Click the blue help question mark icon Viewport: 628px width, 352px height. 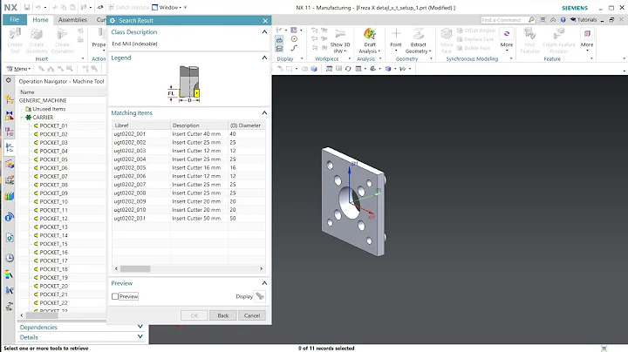[563, 19]
